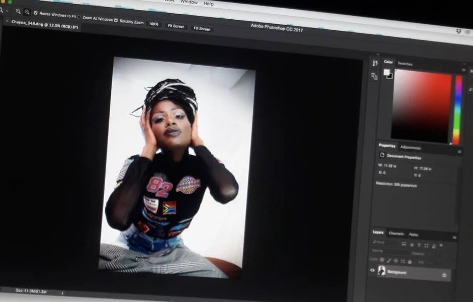Expand the collapsed panel dock arrows

coord(378,54)
